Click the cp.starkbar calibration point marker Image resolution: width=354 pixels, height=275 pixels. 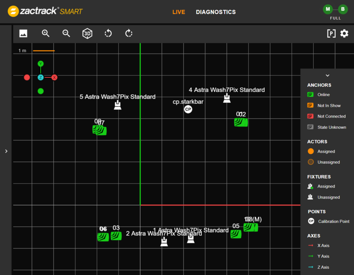[188, 109]
